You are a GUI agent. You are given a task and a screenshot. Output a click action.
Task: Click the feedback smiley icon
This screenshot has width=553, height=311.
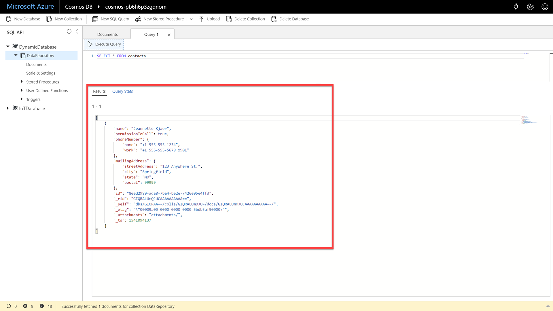[x=545, y=7]
